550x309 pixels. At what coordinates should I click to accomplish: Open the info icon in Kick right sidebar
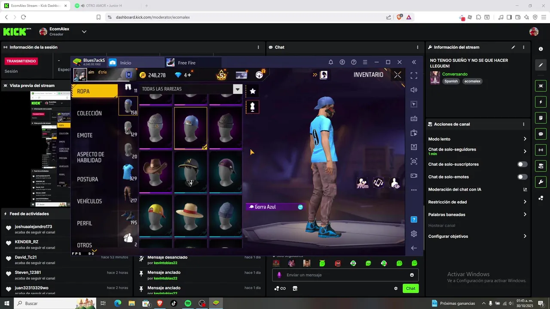pos(541,49)
